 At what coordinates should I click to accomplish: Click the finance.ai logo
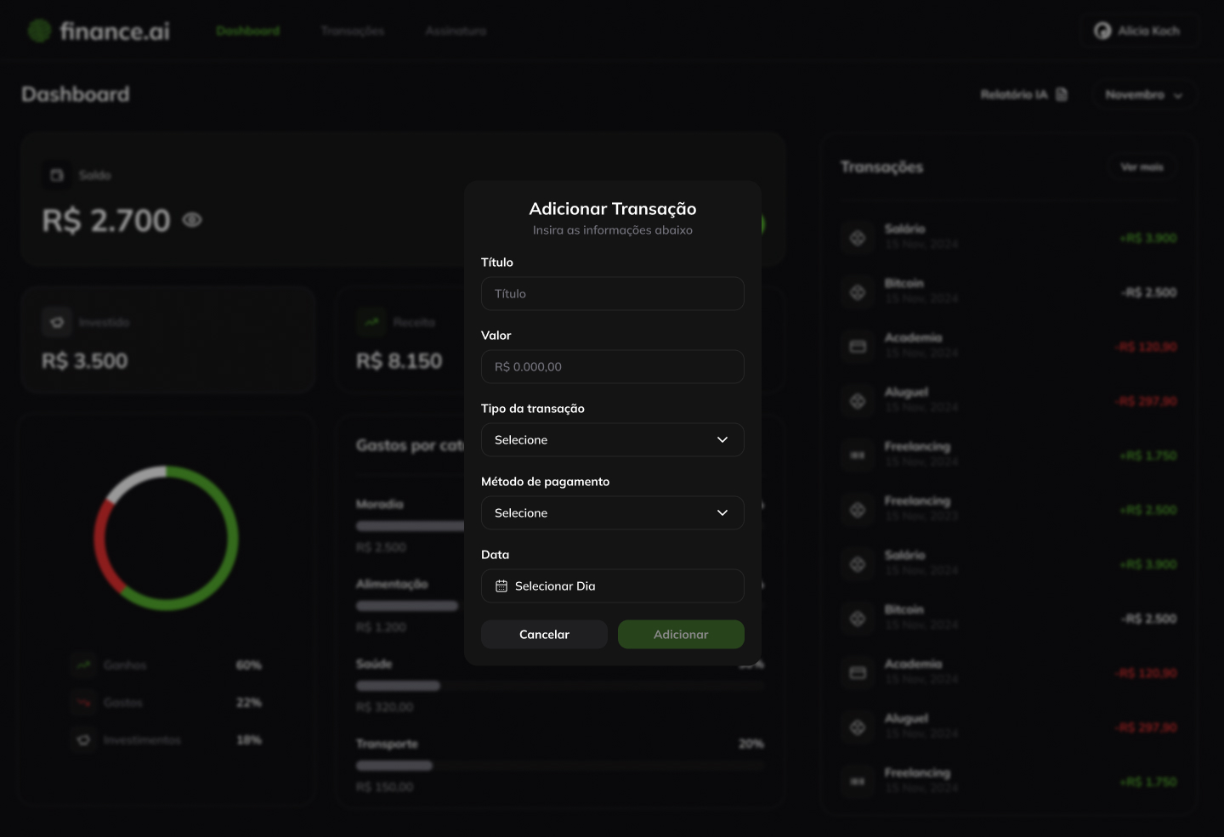click(99, 31)
